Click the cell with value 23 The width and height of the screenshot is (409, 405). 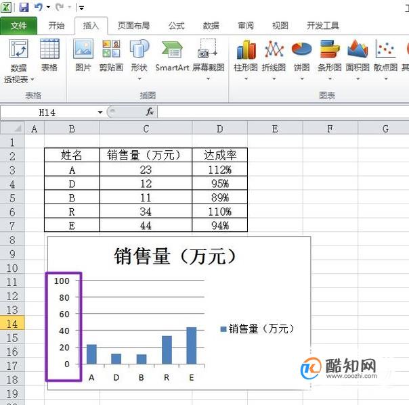[x=146, y=170]
